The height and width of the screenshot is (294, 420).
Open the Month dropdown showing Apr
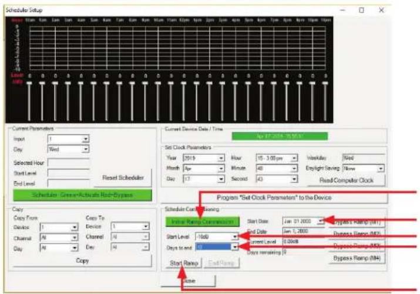[x=204, y=168]
